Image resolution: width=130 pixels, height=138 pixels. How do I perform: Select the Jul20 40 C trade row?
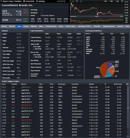64,90
